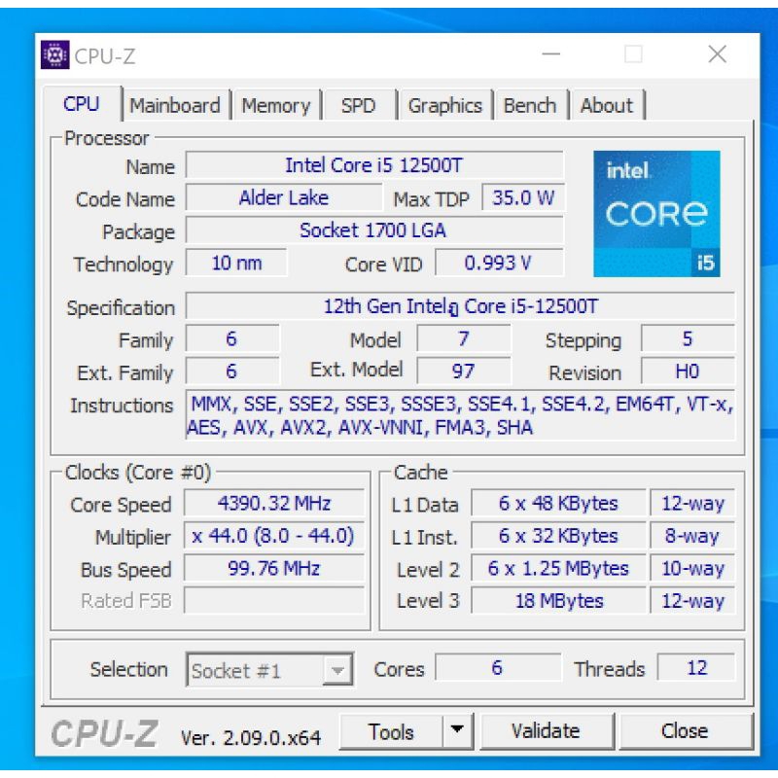
Task: Click the Tools button
Action: [391, 731]
